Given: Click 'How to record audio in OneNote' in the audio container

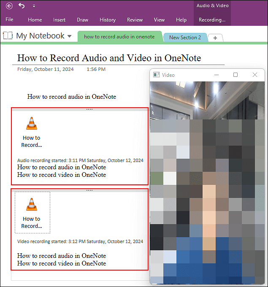Looking at the screenshot, I should 62,167.
